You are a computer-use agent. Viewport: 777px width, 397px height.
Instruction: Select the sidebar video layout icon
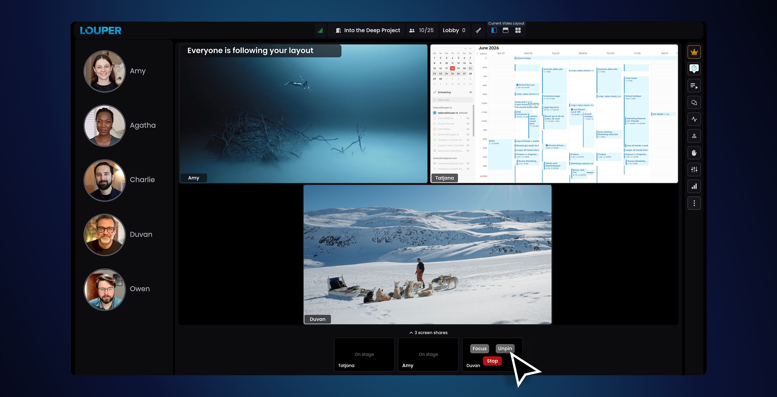tap(494, 31)
